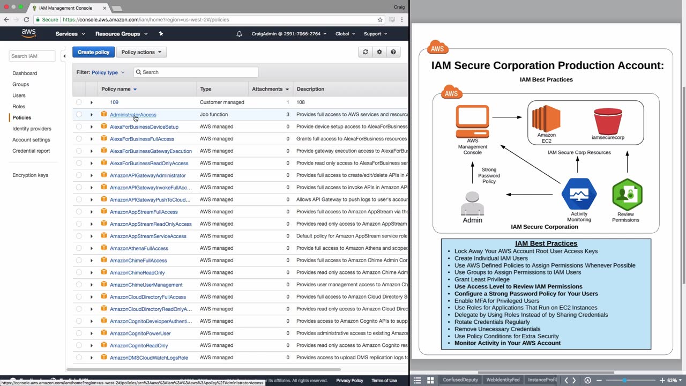Viewport: 686px width, 386px height.
Task: Select the AmazonAPIGatewayAdministrator radio button
Action: click(79, 175)
